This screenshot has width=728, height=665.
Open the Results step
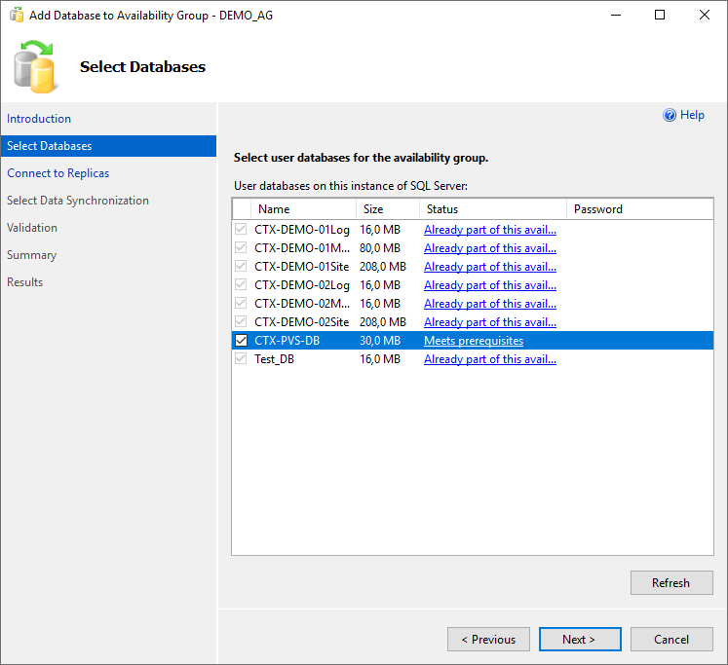[x=25, y=282]
